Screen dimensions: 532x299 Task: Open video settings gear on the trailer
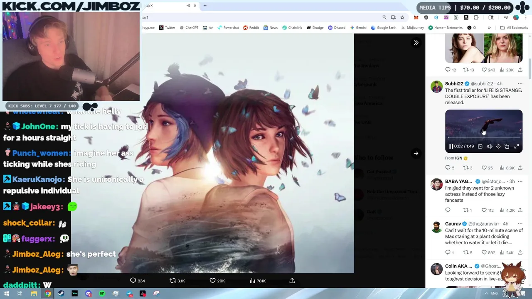(x=498, y=147)
